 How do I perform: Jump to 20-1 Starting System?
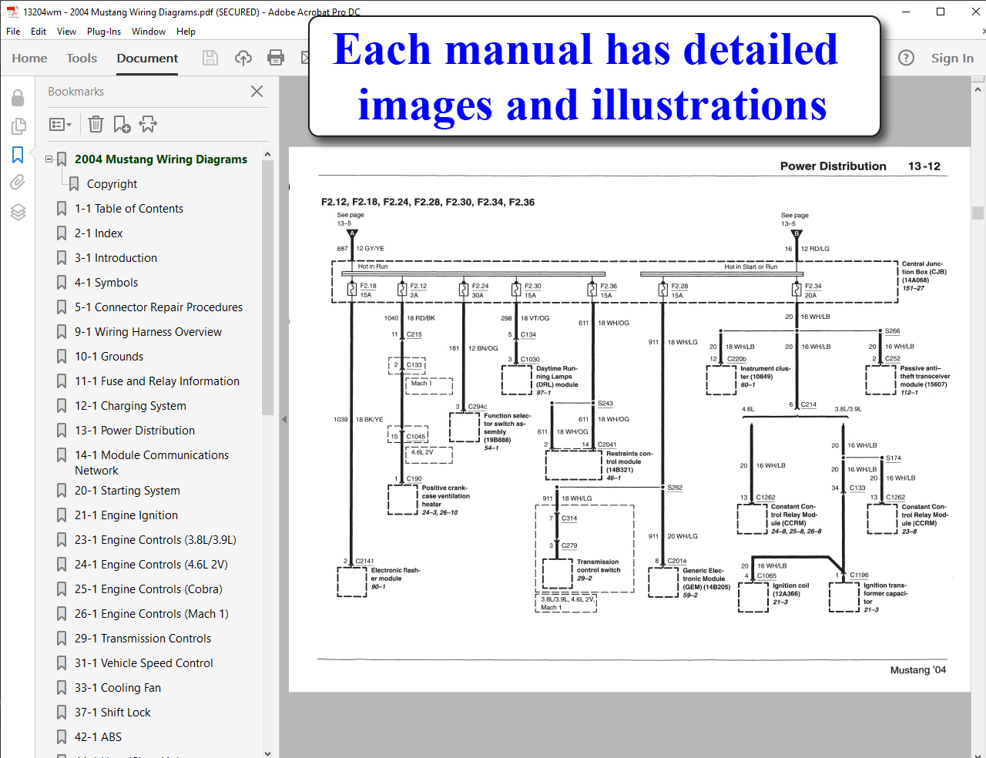[x=127, y=491]
